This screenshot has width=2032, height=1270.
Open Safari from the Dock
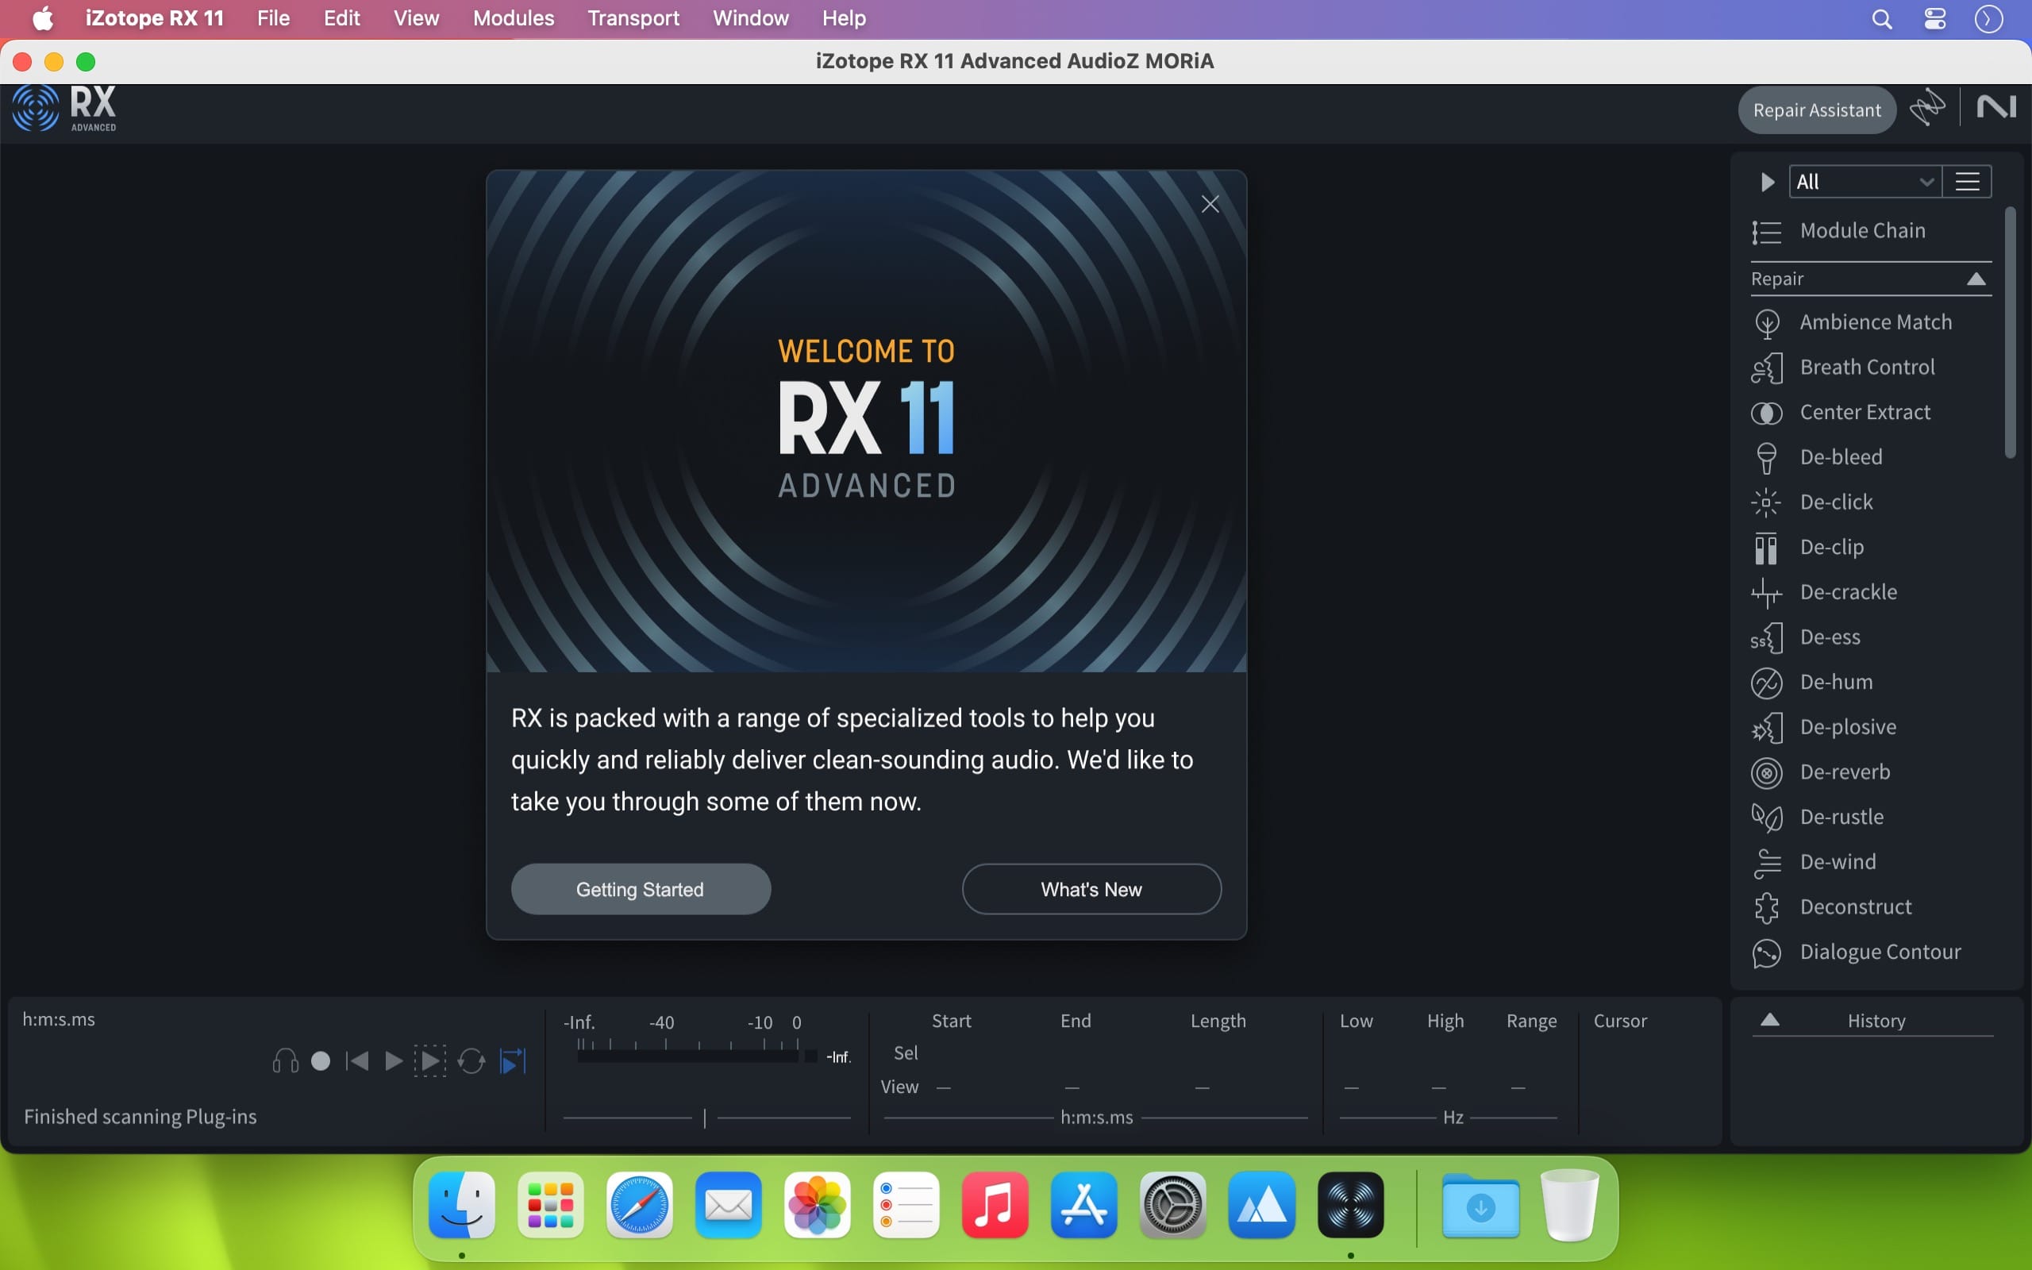click(640, 1206)
